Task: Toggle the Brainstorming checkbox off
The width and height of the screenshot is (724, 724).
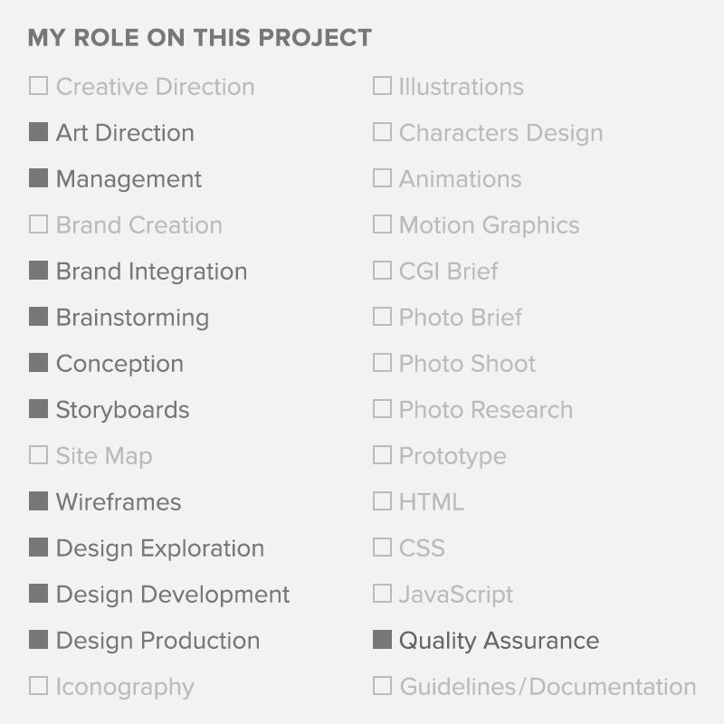Action: pyautogui.click(x=38, y=317)
